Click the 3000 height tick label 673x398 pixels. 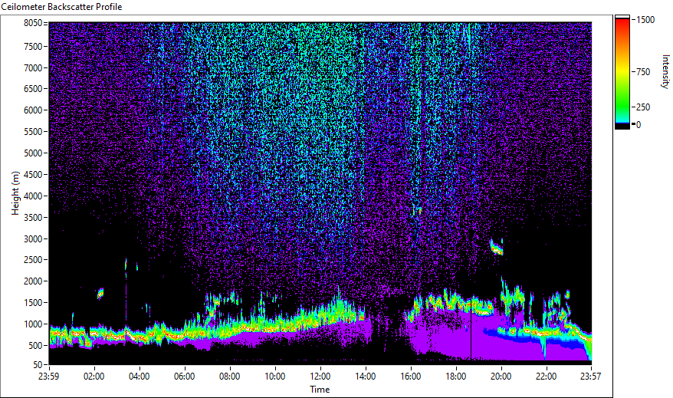click(33, 239)
